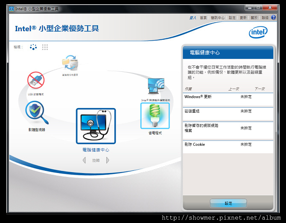Viewport: 286px width, 223px height.
Task: Select the USB blocker icon
Action: (x=36, y=80)
